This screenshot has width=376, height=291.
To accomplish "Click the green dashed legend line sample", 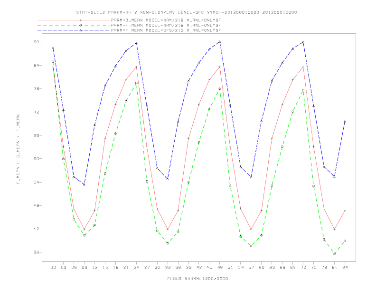I will pos(74,25).
